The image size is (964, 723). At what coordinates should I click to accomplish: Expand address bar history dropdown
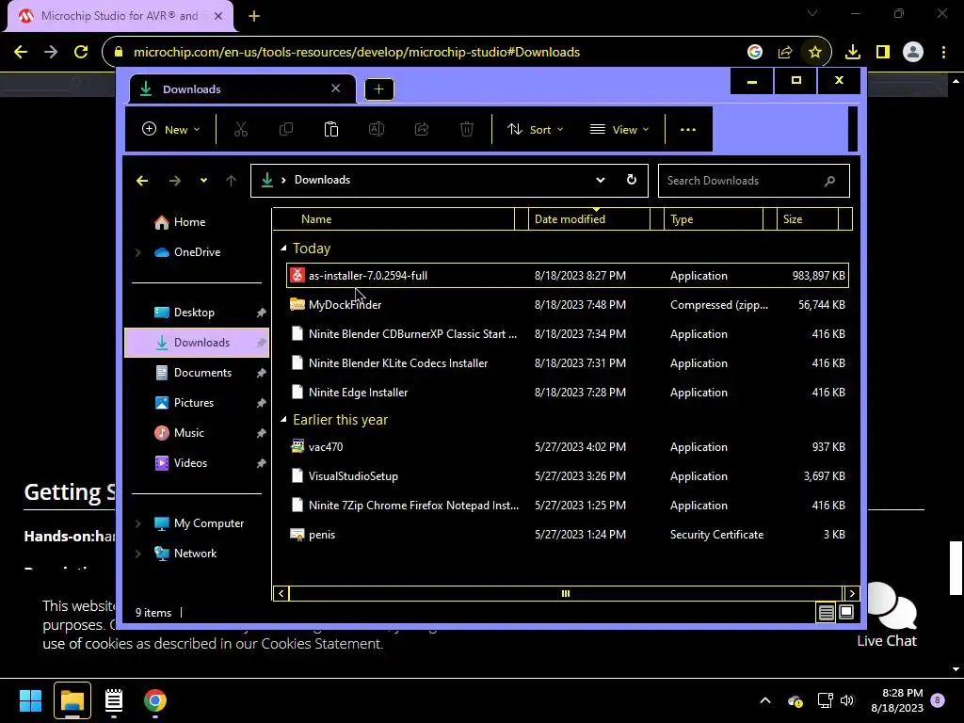coord(601,180)
